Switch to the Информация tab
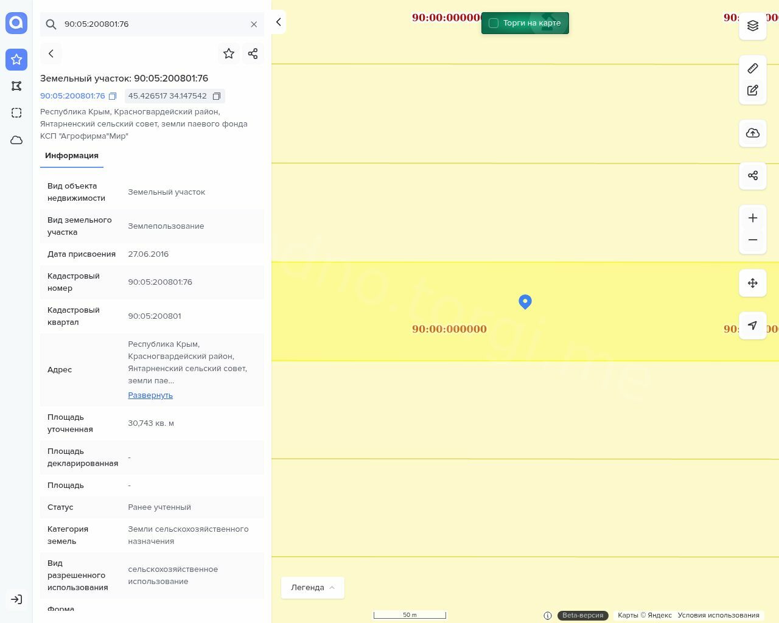 pyautogui.click(x=72, y=156)
